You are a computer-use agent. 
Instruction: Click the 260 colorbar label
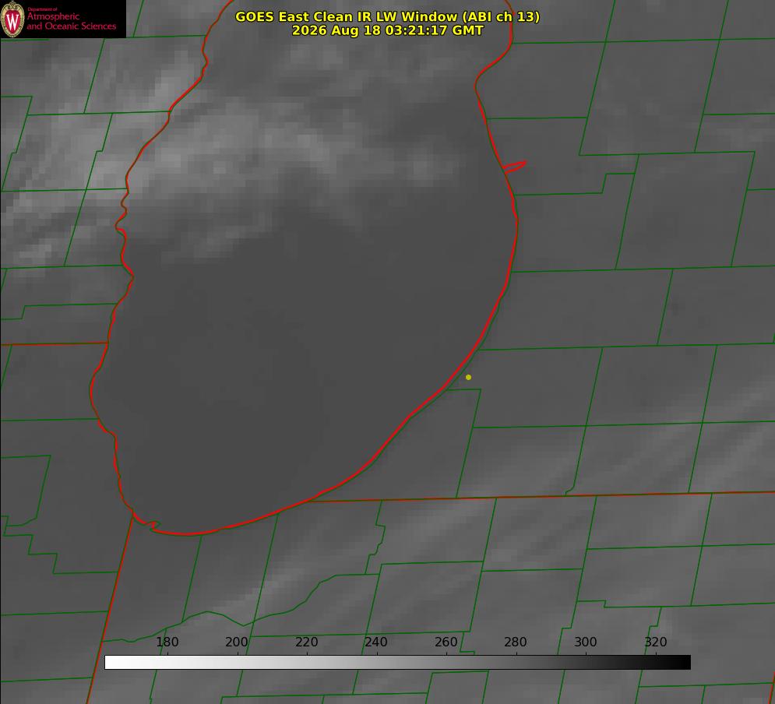(446, 642)
